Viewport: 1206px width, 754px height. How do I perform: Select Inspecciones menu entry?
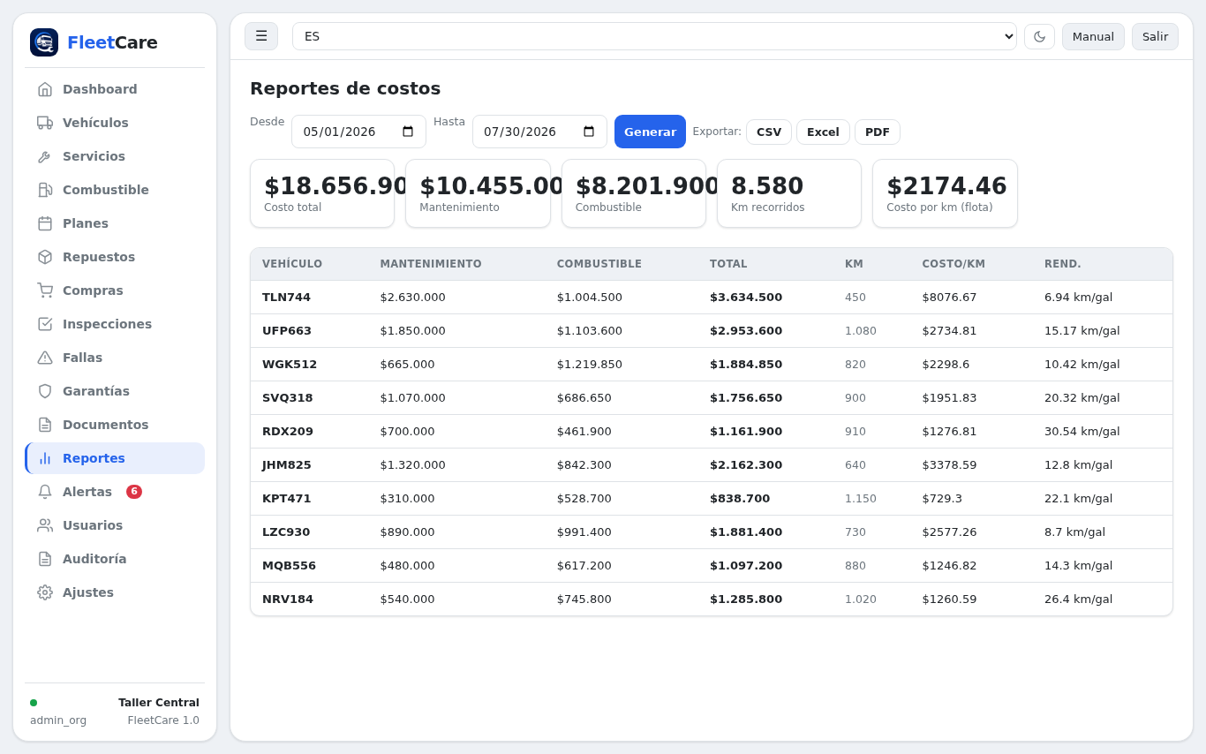click(115, 324)
